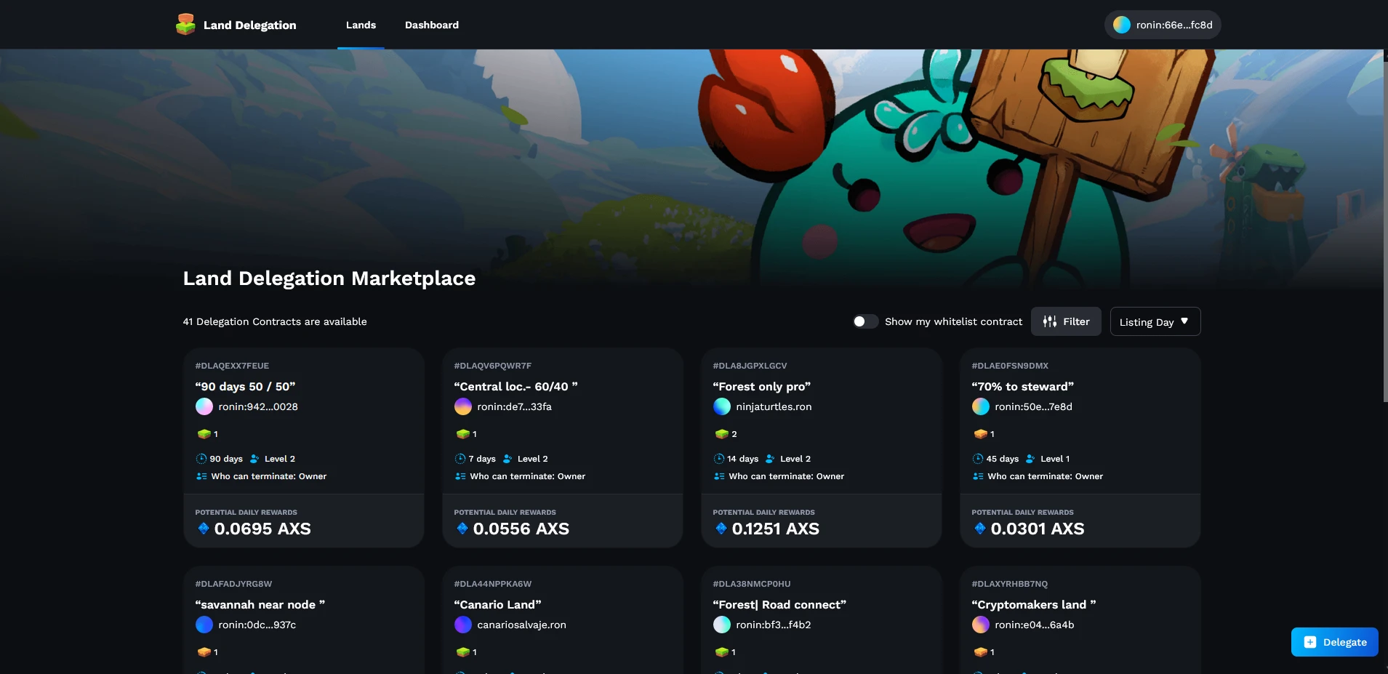Click the filter sliders icon
This screenshot has height=674, width=1388.
pos(1049,321)
